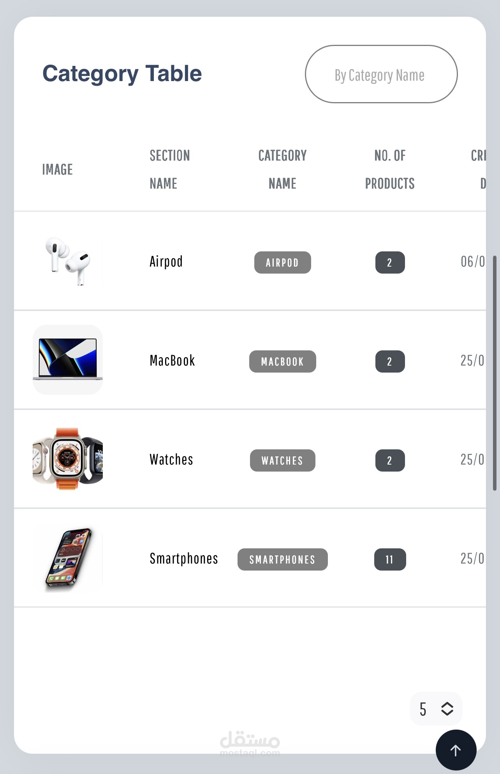Screen dimensions: 500x774
Task: Select the Smartphones section name text
Action: click(x=184, y=558)
